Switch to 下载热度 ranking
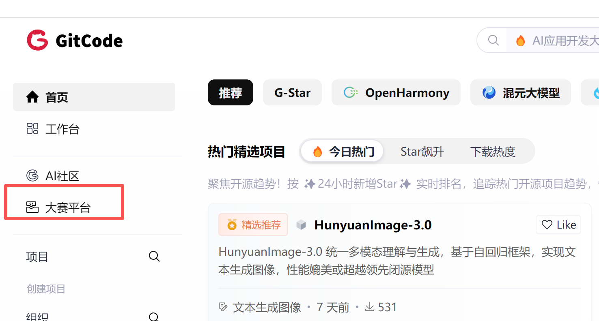Image resolution: width=599 pixels, height=321 pixels. point(493,152)
